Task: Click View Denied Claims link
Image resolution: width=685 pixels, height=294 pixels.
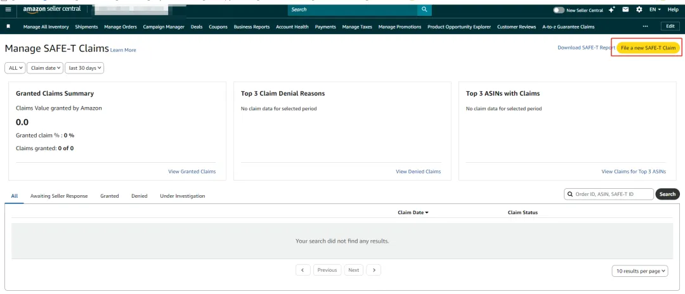Action: point(419,172)
